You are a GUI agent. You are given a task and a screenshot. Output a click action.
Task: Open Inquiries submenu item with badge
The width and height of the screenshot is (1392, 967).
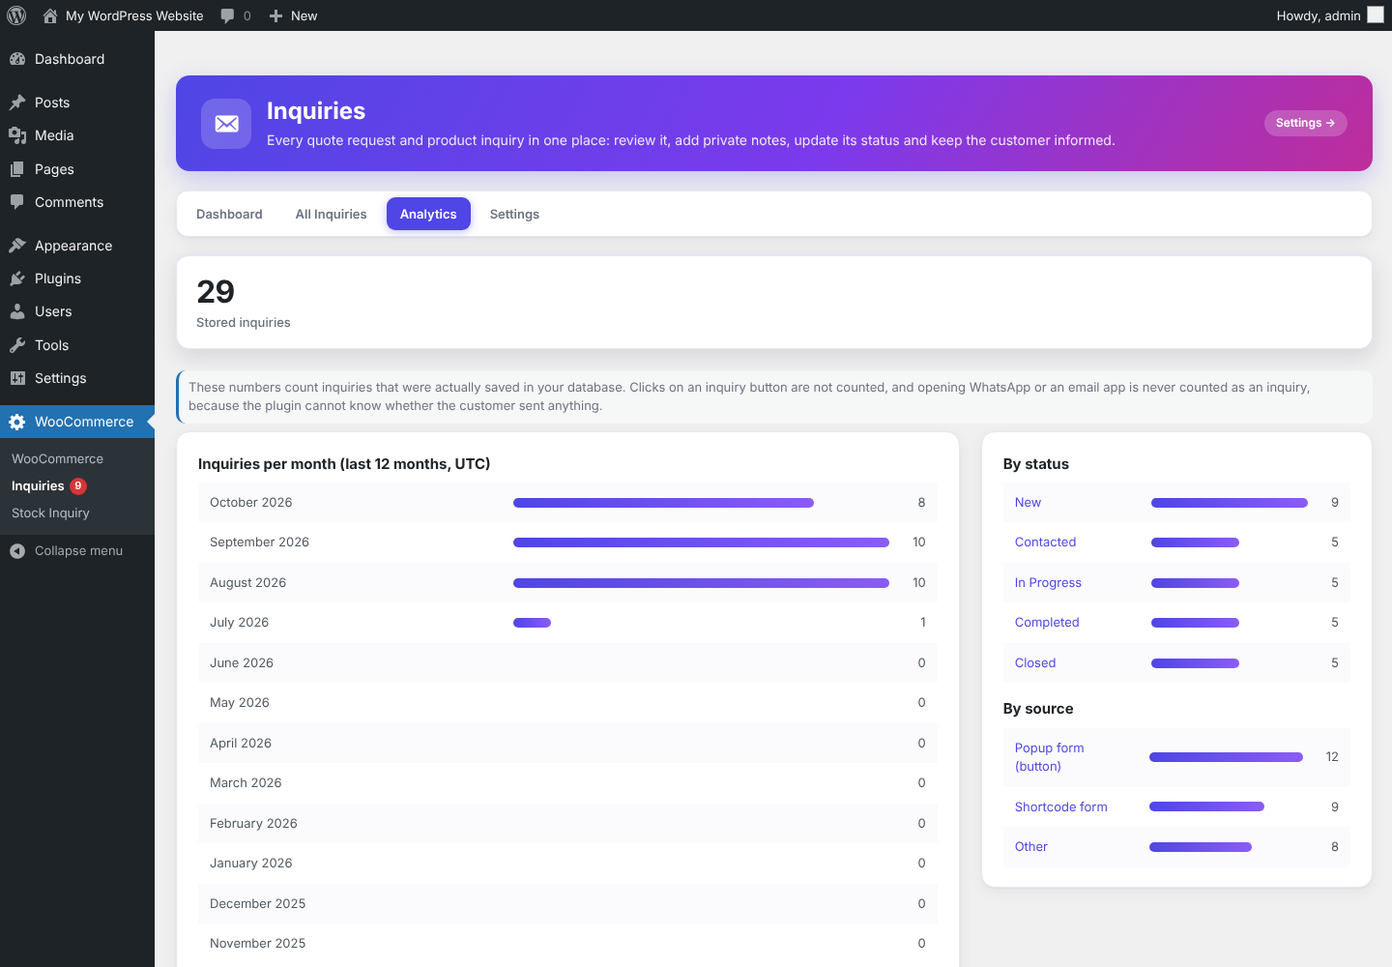[49, 486]
